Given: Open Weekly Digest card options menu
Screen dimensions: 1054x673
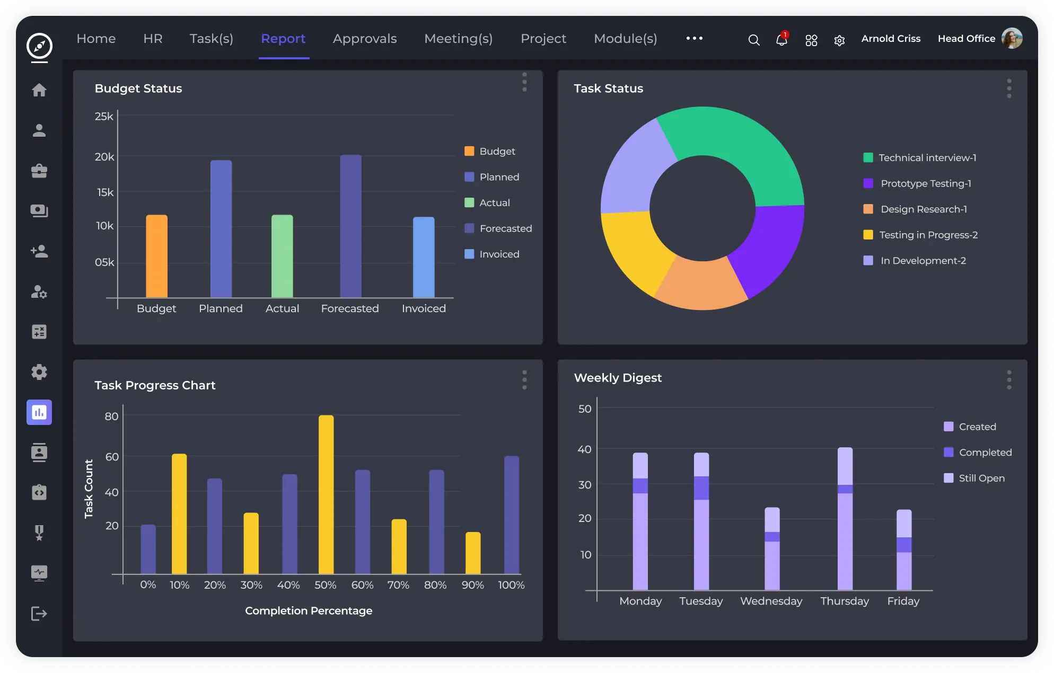Looking at the screenshot, I should click(1009, 380).
